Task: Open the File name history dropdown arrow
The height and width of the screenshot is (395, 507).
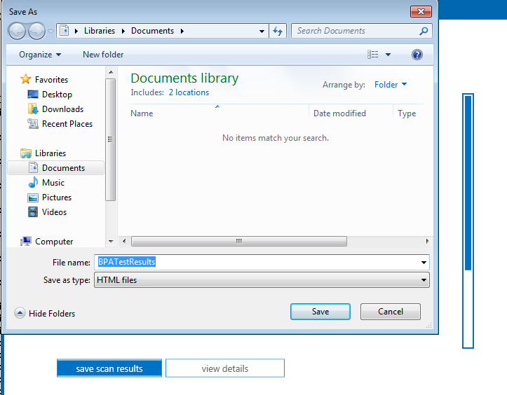Action: click(424, 262)
